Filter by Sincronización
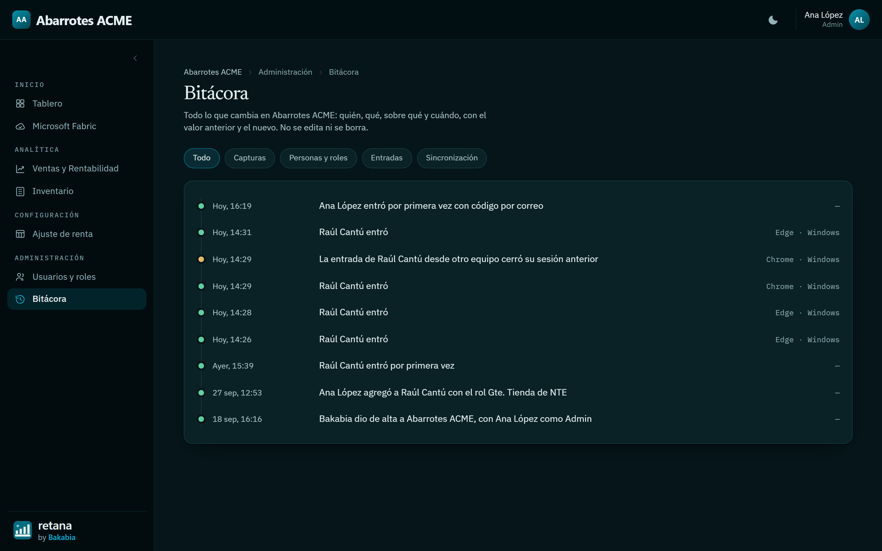This screenshot has width=882, height=551. tap(452, 158)
